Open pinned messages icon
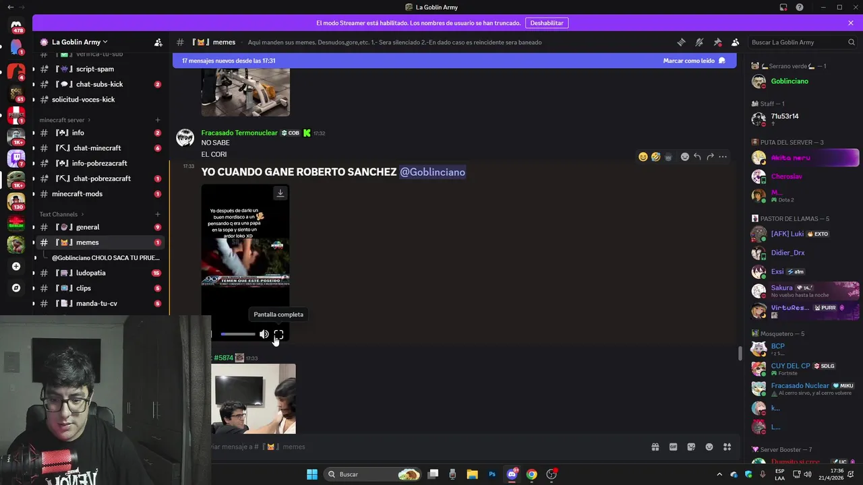Viewport: 863px width, 485px height. click(x=717, y=42)
